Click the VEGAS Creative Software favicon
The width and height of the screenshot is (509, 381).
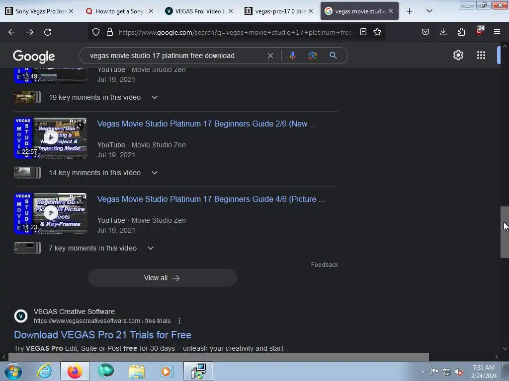tap(21, 316)
